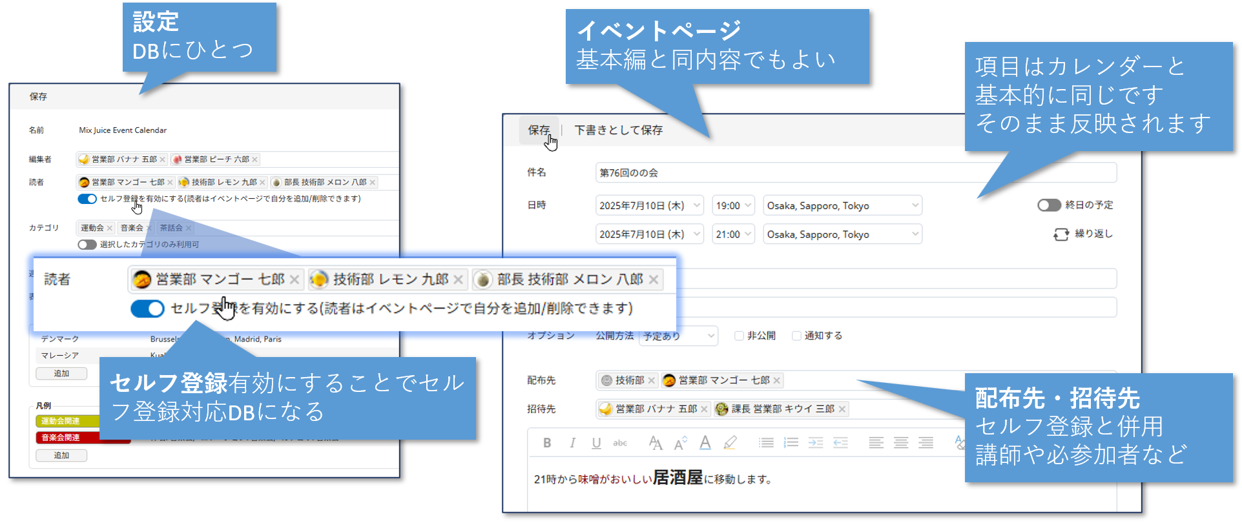Center-align the editor text
The height and width of the screenshot is (532, 1242).
tap(901, 443)
